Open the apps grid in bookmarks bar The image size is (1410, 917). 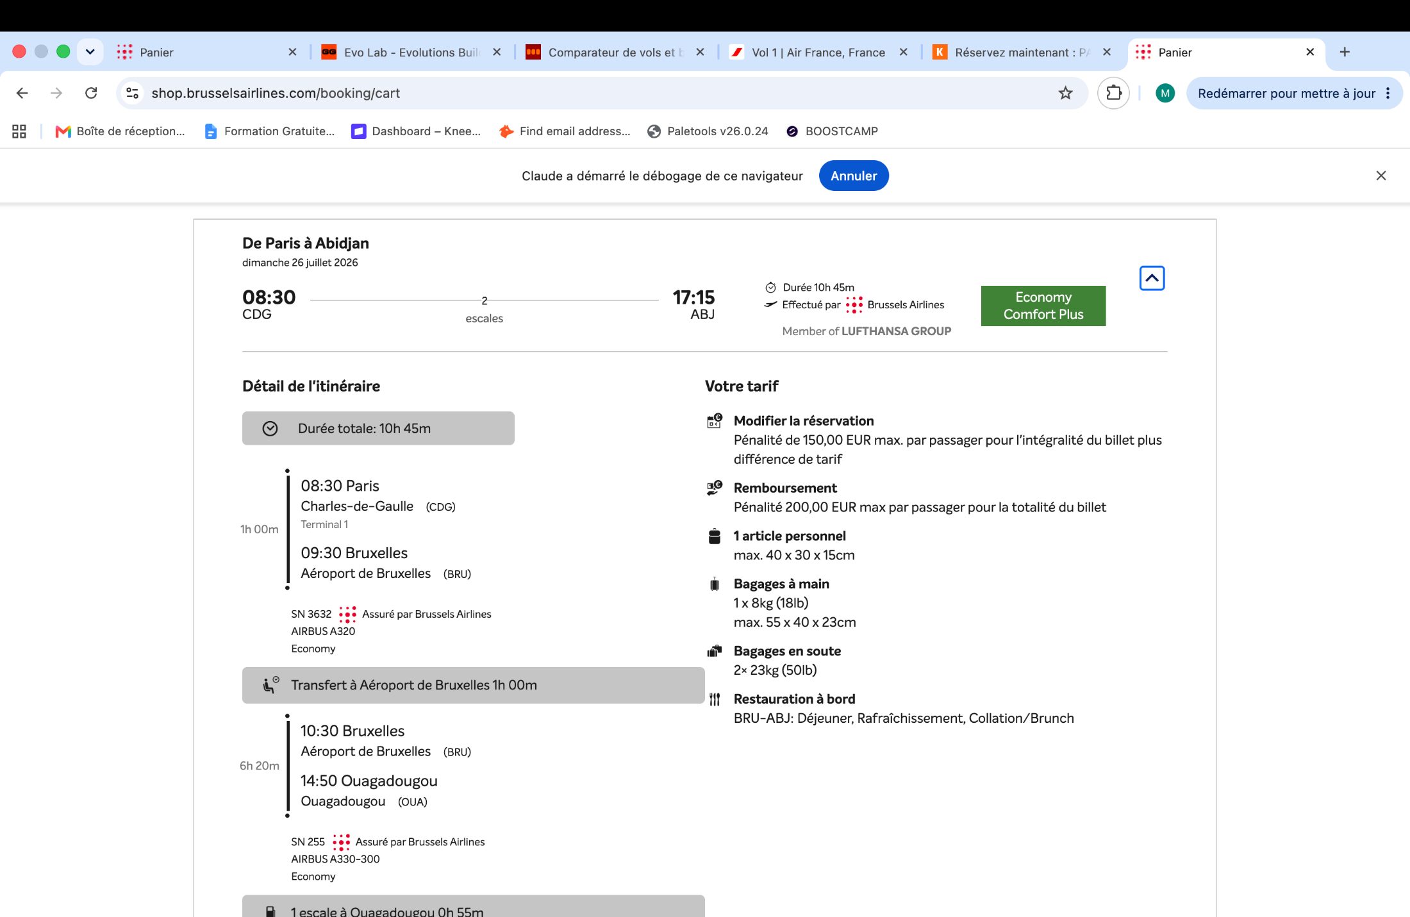click(x=19, y=131)
